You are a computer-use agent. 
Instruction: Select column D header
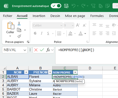(x=90, y=68)
